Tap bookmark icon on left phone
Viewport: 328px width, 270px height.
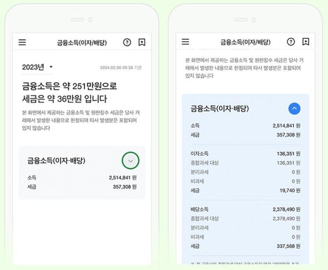142,42
